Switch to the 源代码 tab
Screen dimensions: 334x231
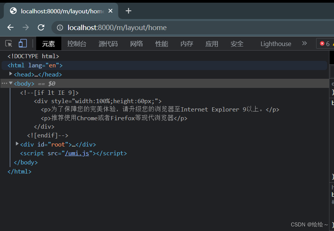pos(108,44)
